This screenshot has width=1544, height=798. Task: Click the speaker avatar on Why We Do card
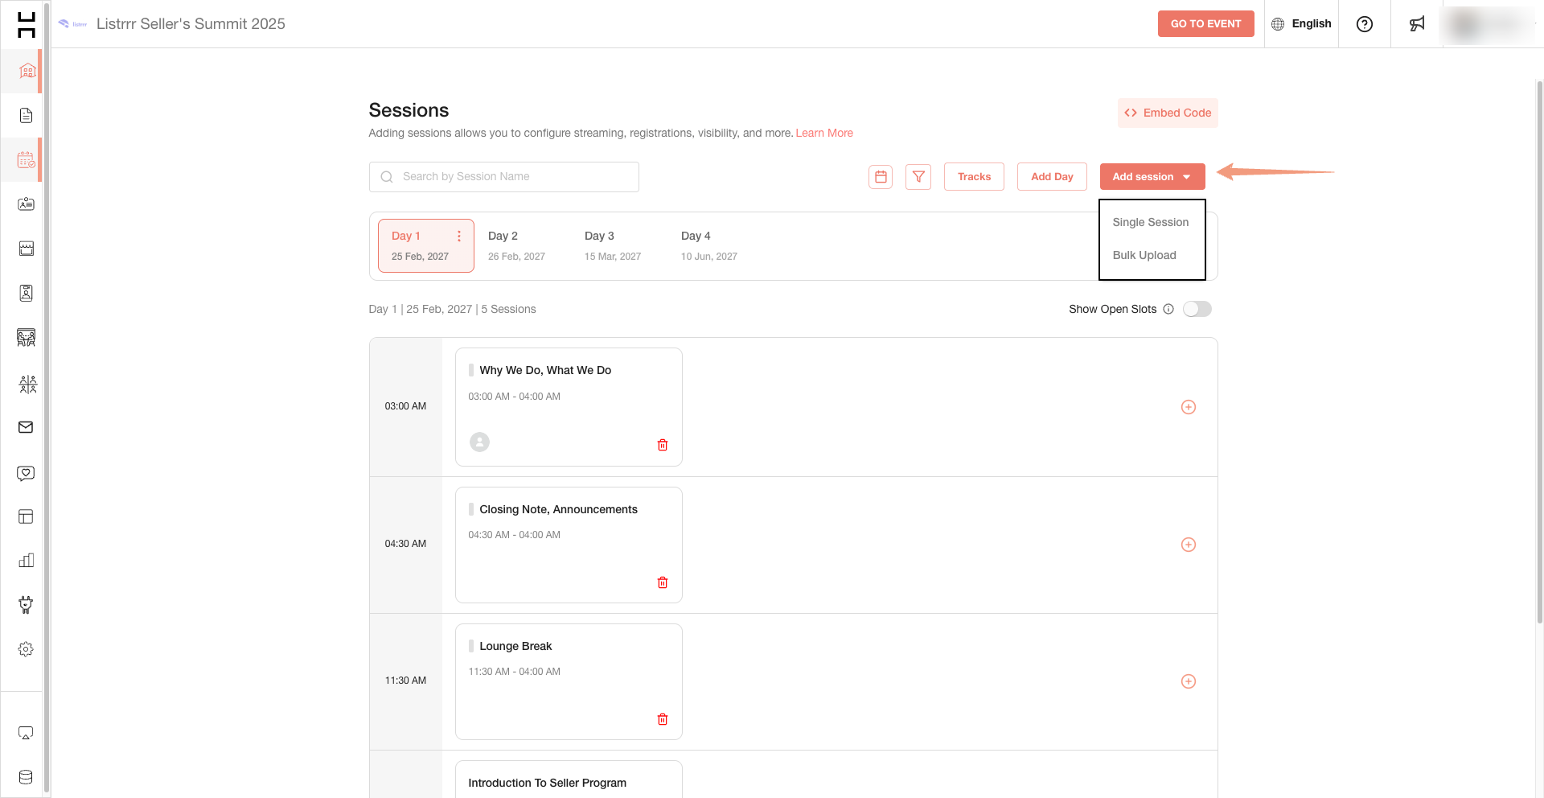pos(479,442)
